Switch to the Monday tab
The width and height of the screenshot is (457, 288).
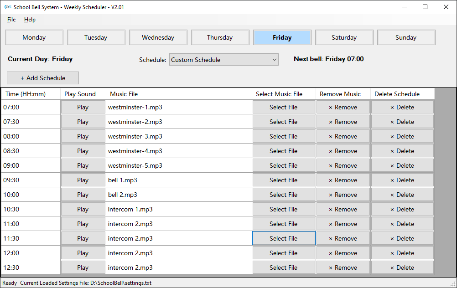(x=34, y=37)
